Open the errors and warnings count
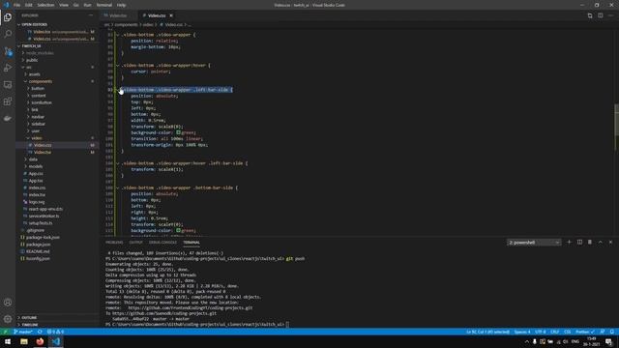The height and width of the screenshot is (348, 619). coord(56,332)
